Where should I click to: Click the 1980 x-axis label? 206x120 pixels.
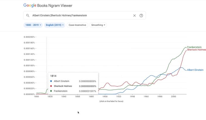click(x=160, y=97)
